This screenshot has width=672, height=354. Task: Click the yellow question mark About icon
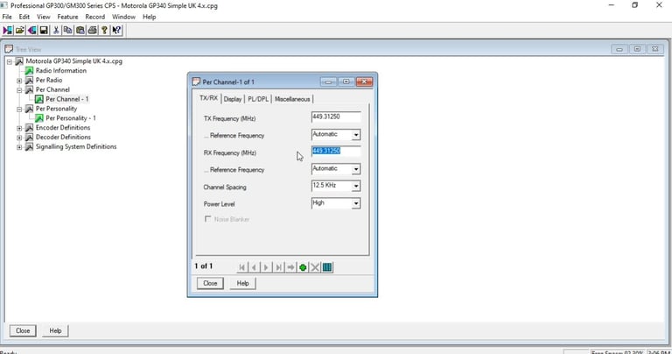click(x=104, y=30)
